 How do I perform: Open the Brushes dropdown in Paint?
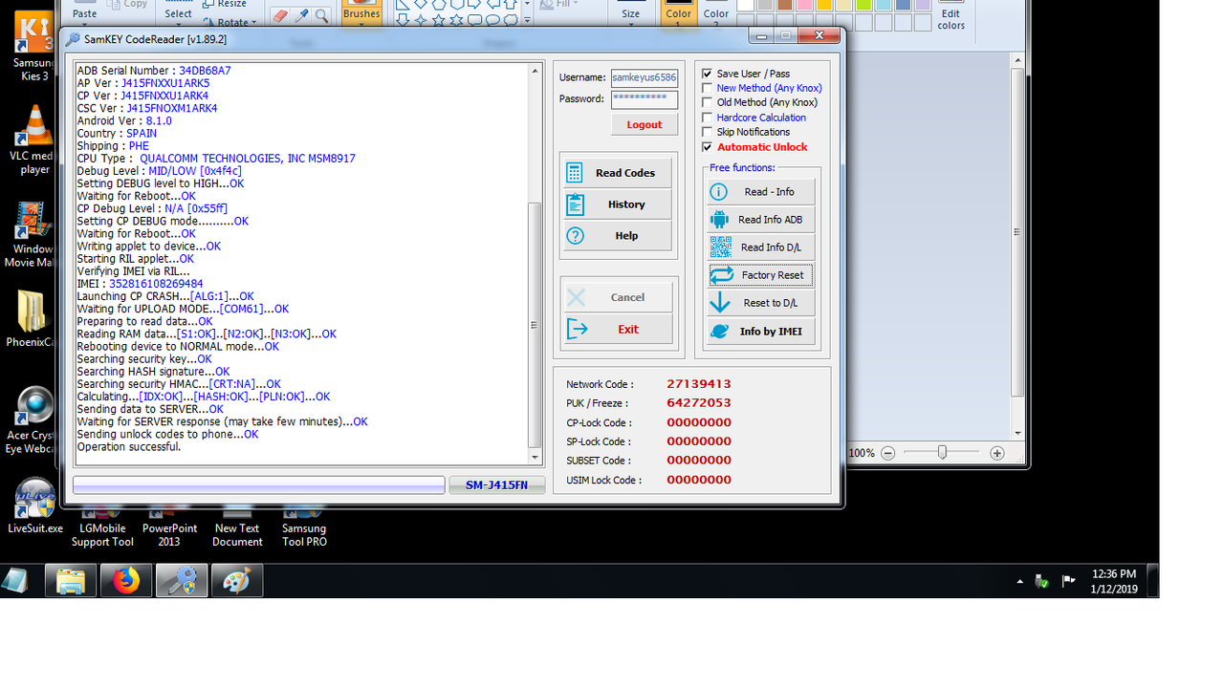tap(361, 15)
